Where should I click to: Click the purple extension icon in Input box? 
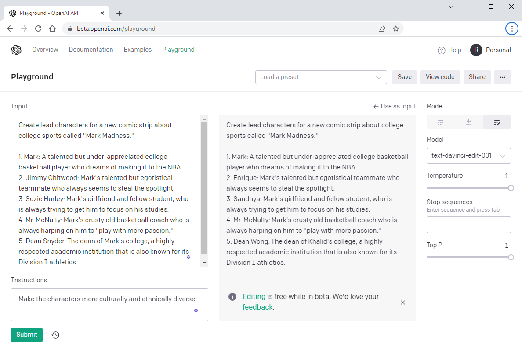(188, 257)
